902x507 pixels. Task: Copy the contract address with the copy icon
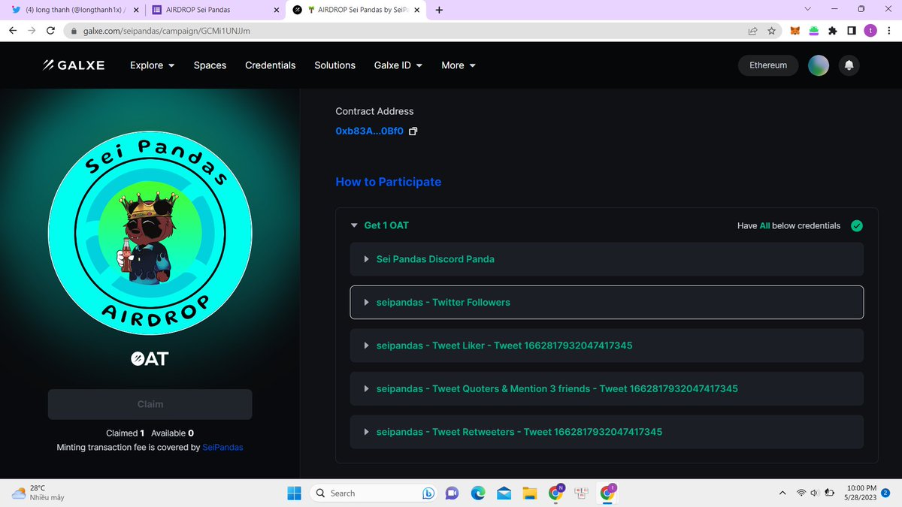coord(413,131)
